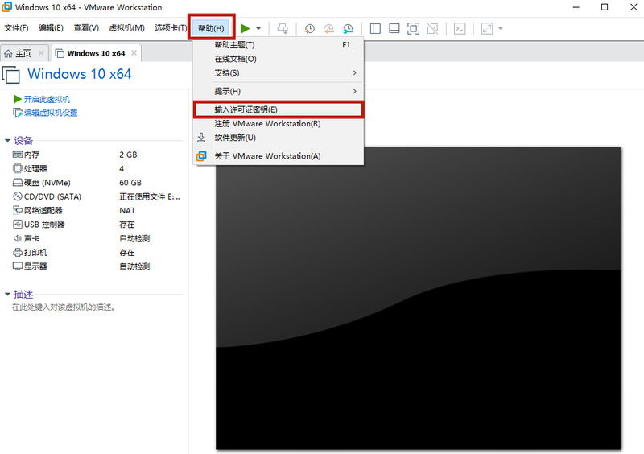Click the home icon on the 主页 tab
The width and height of the screenshot is (644, 454).
pyautogui.click(x=8, y=53)
